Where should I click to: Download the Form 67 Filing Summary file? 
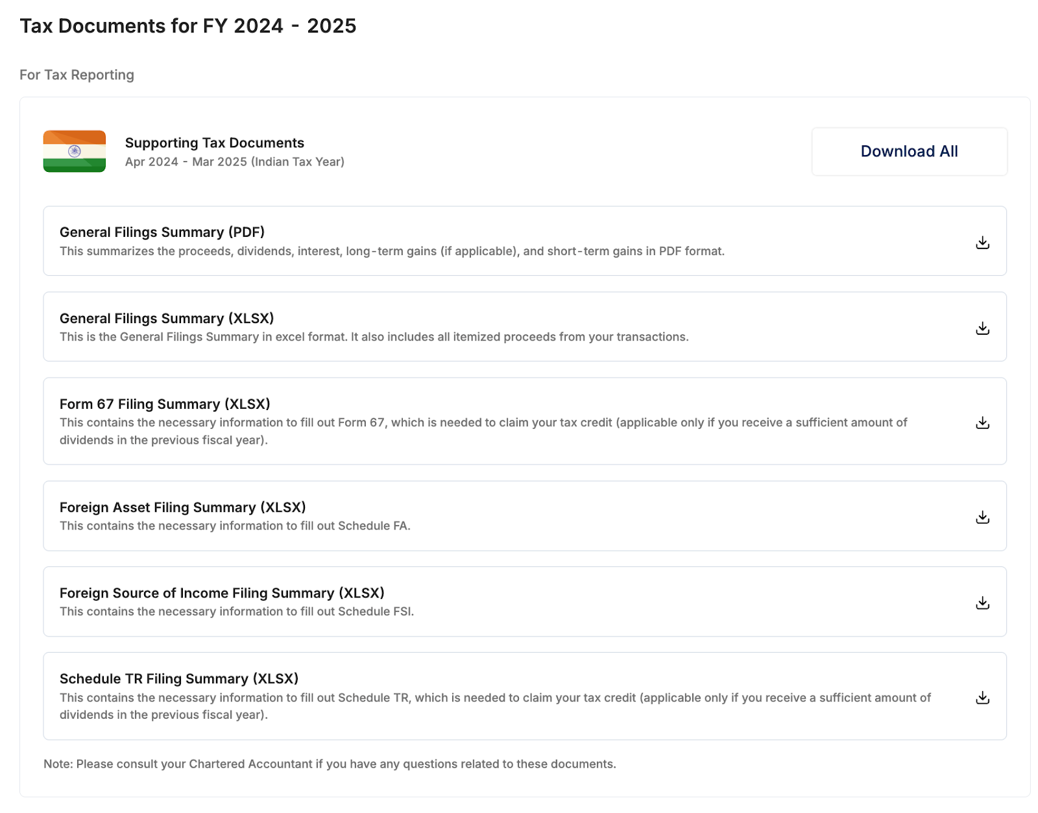pos(982,423)
